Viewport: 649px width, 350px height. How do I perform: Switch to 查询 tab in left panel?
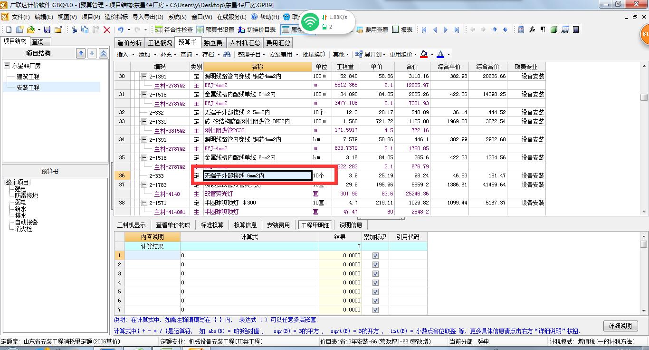pyautogui.click(x=38, y=42)
